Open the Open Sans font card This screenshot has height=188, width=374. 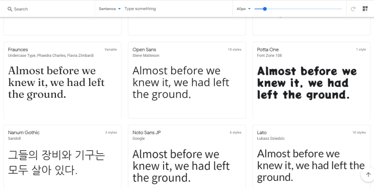click(187, 80)
